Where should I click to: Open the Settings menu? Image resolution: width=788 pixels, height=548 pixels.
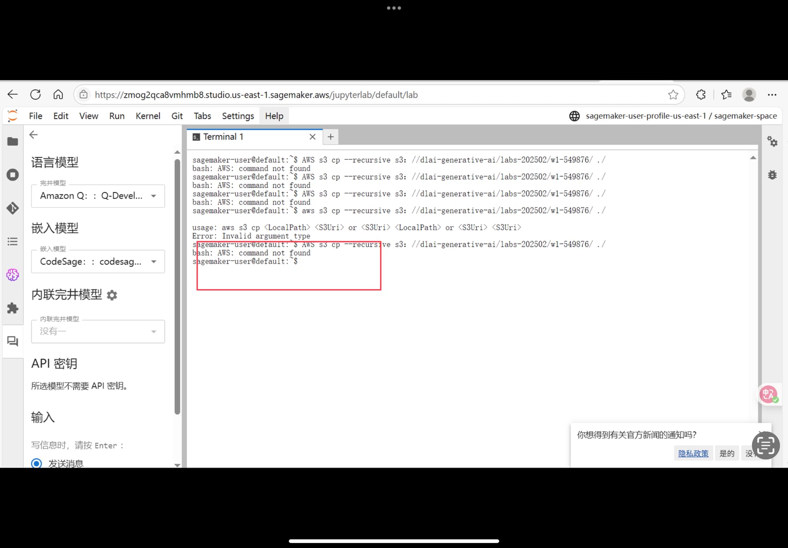(238, 116)
